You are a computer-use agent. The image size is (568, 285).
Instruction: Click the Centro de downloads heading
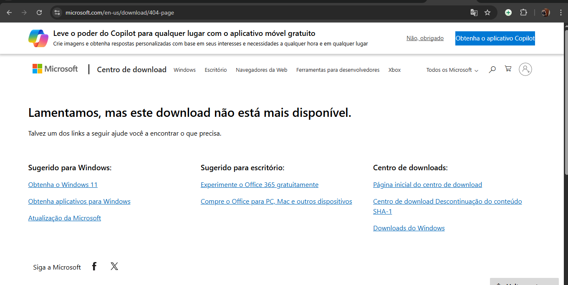[410, 168]
